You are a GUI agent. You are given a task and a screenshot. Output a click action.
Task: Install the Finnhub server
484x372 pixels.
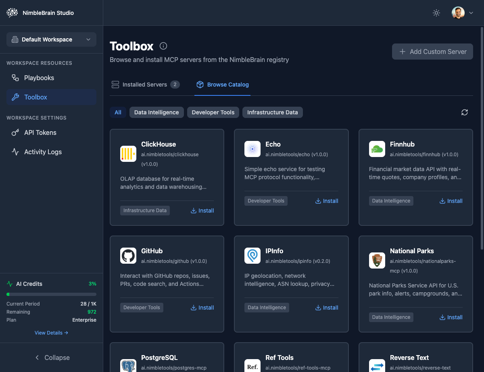[451, 201]
